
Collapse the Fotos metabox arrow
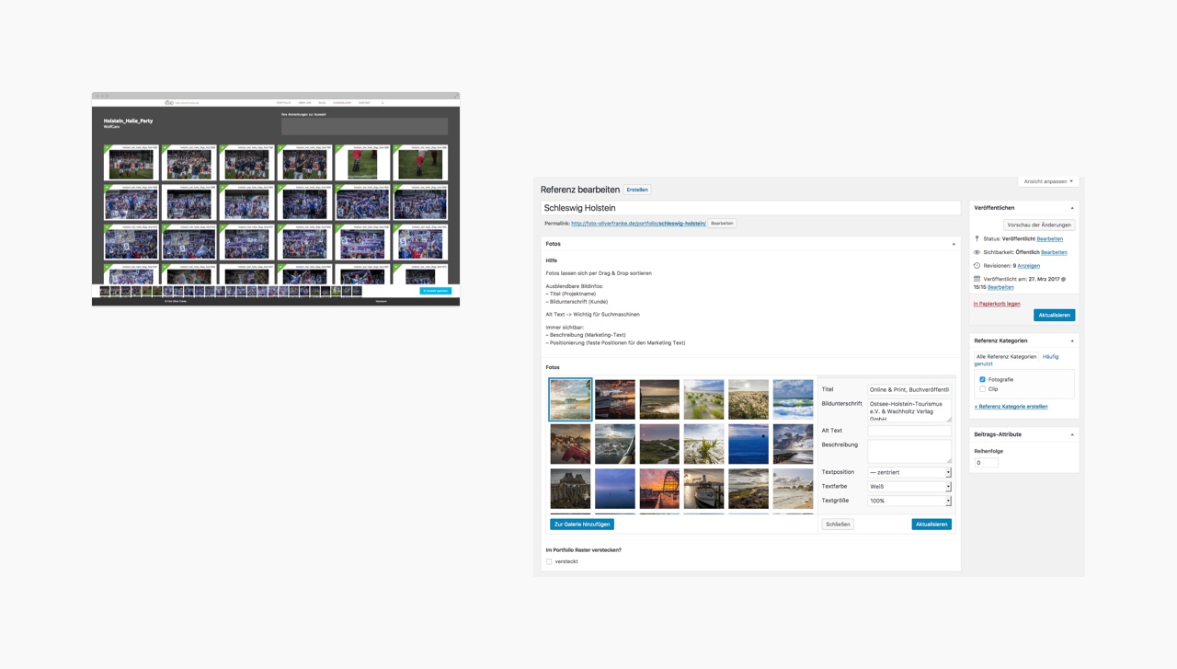pos(954,244)
